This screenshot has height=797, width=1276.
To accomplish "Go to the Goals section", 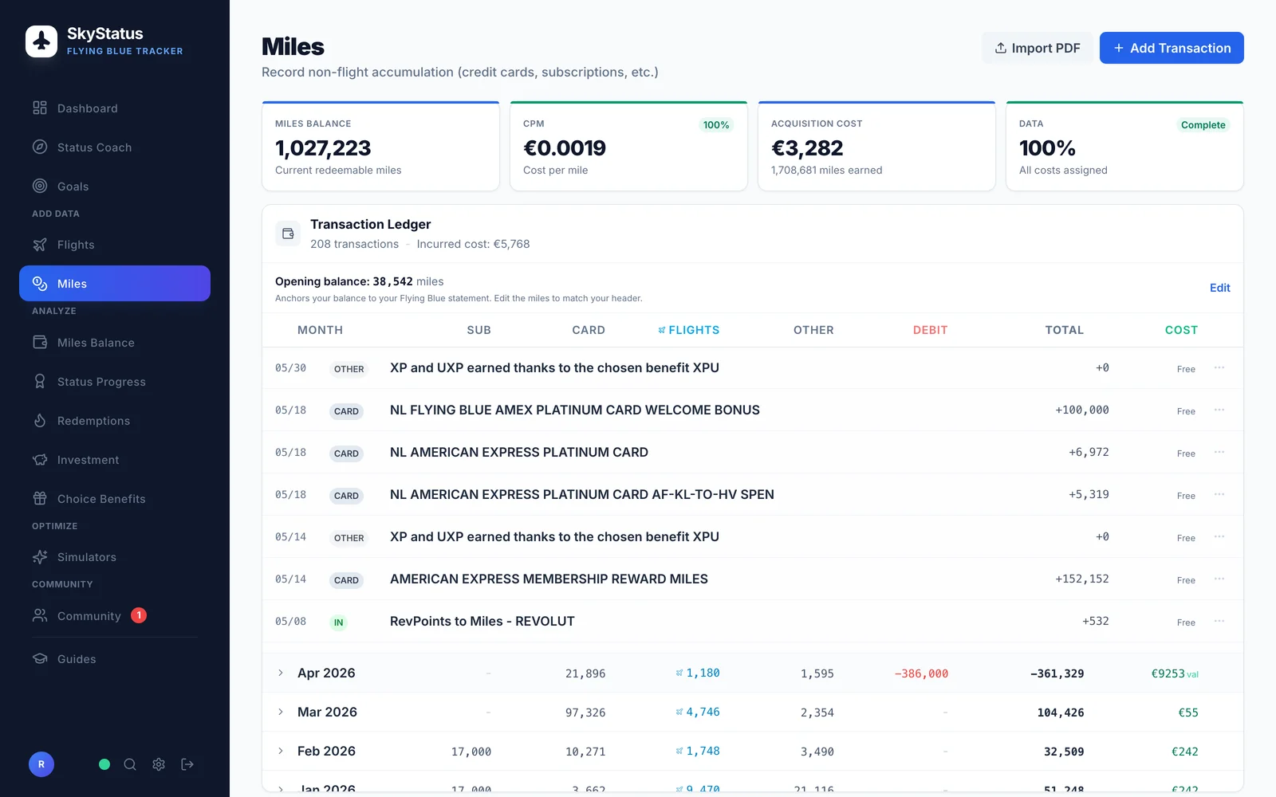I will pos(115,186).
